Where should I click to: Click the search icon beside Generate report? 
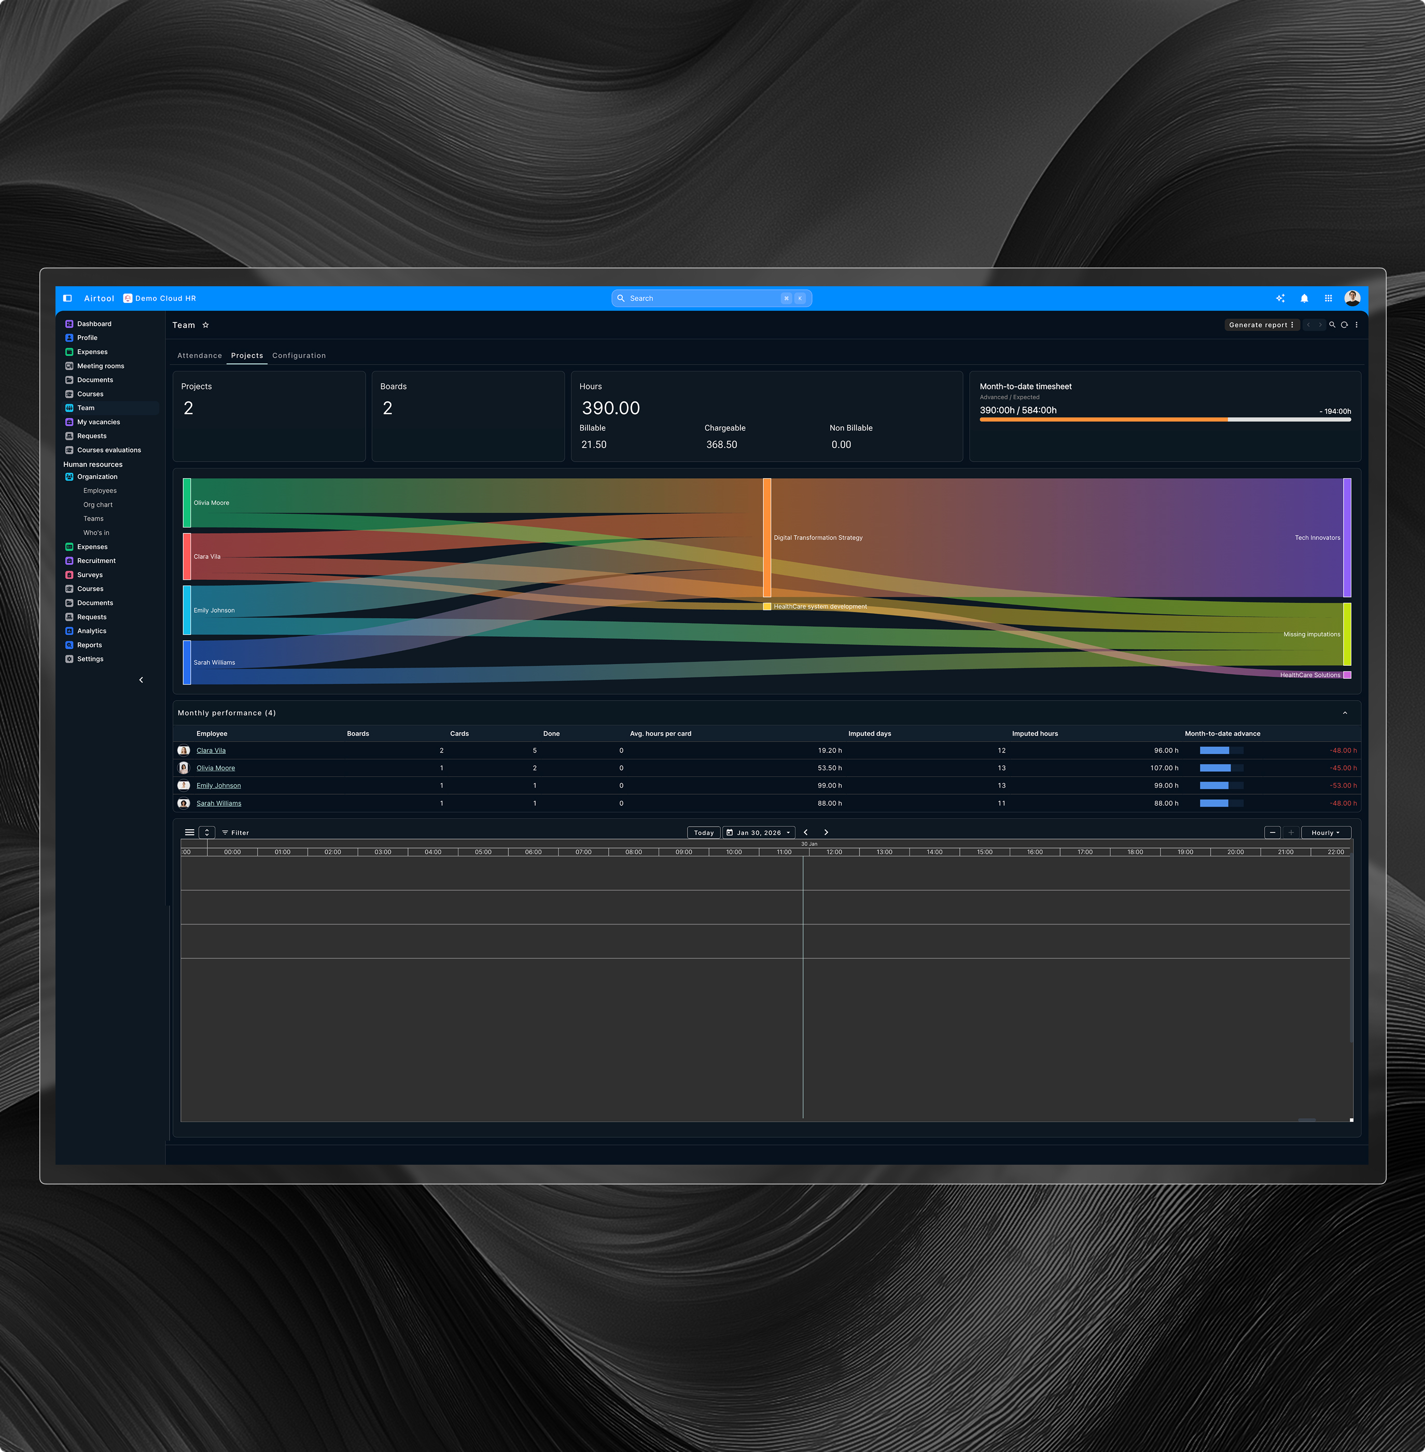point(1332,325)
